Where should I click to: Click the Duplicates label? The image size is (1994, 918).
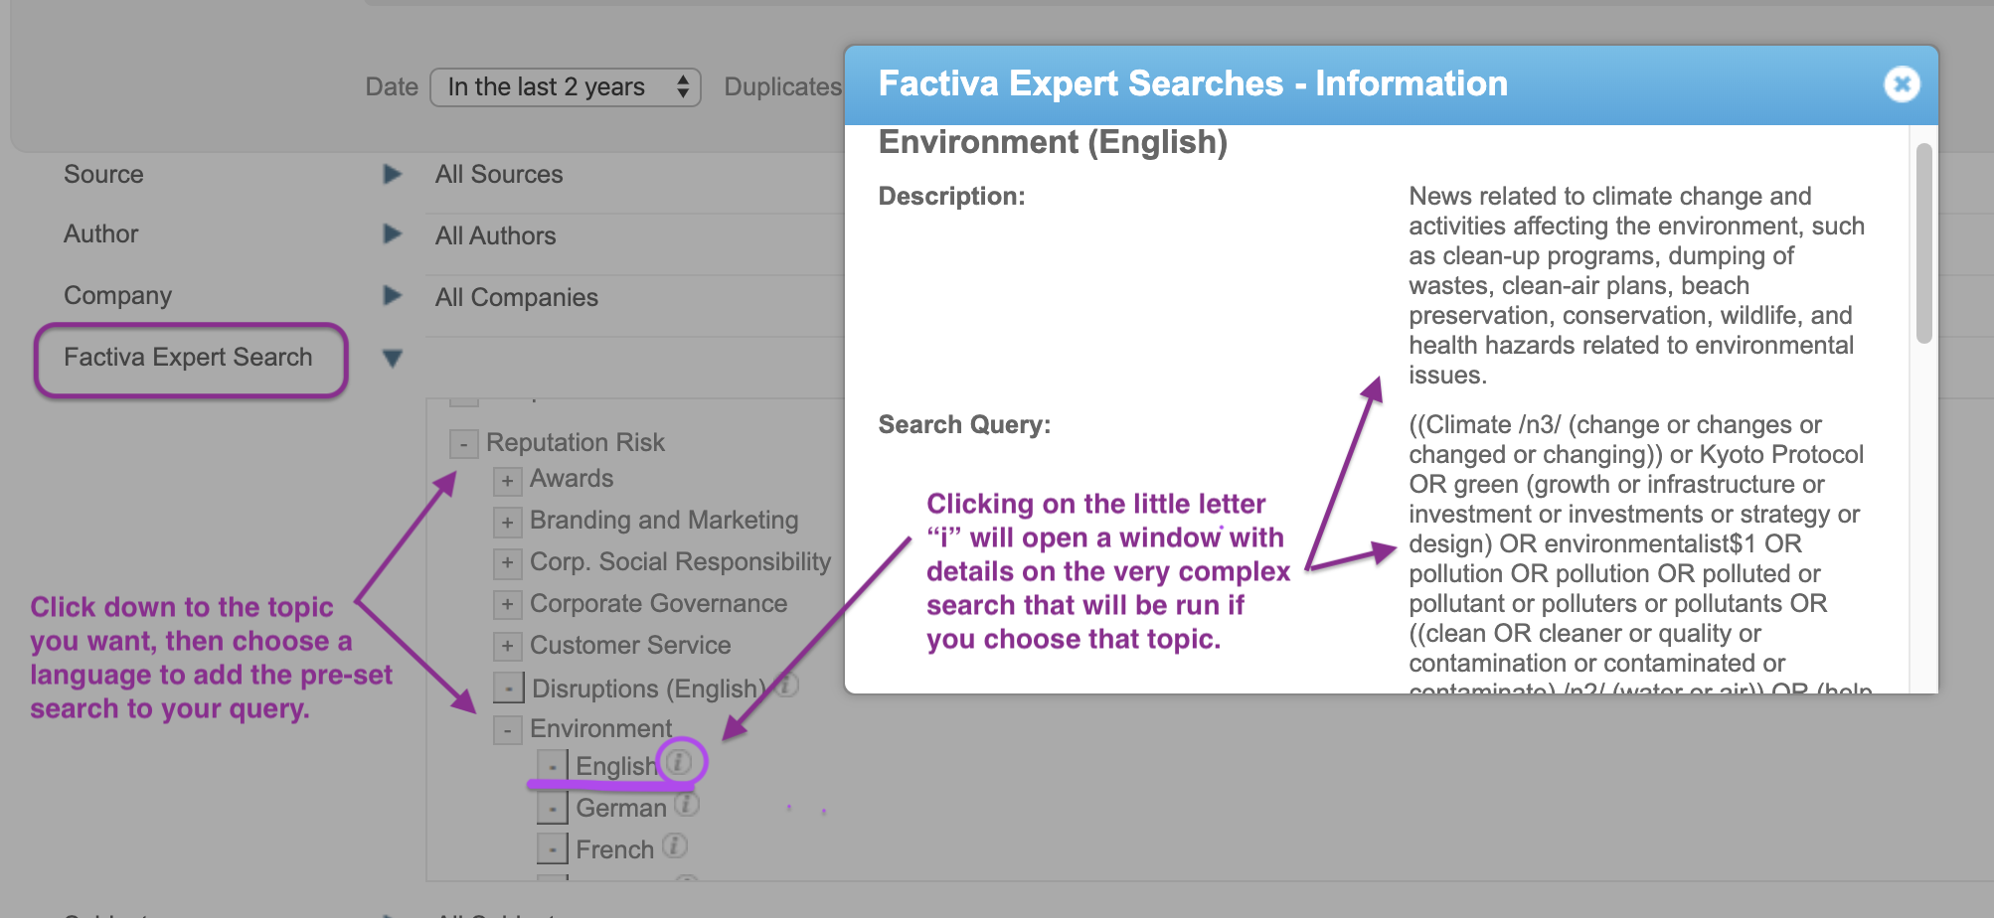point(782,87)
